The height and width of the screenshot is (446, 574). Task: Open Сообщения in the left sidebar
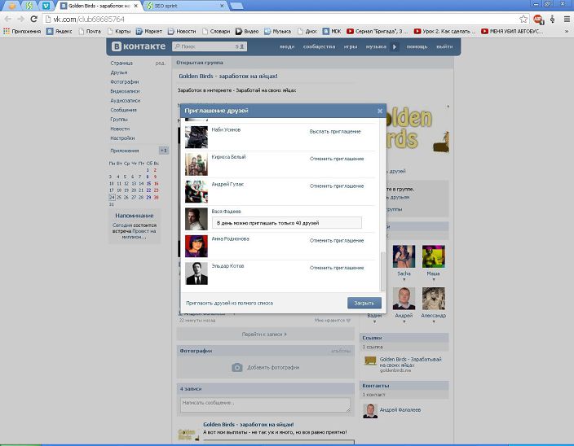tap(123, 110)
